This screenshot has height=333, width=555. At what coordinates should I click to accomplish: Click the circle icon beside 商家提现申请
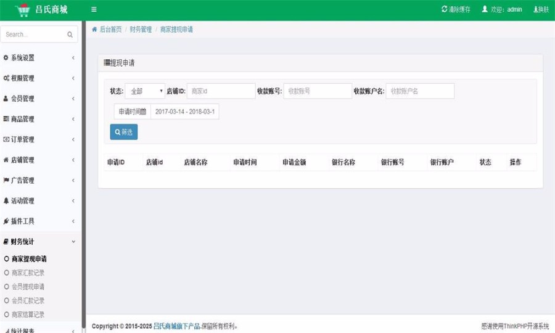(x=6, y=259)
